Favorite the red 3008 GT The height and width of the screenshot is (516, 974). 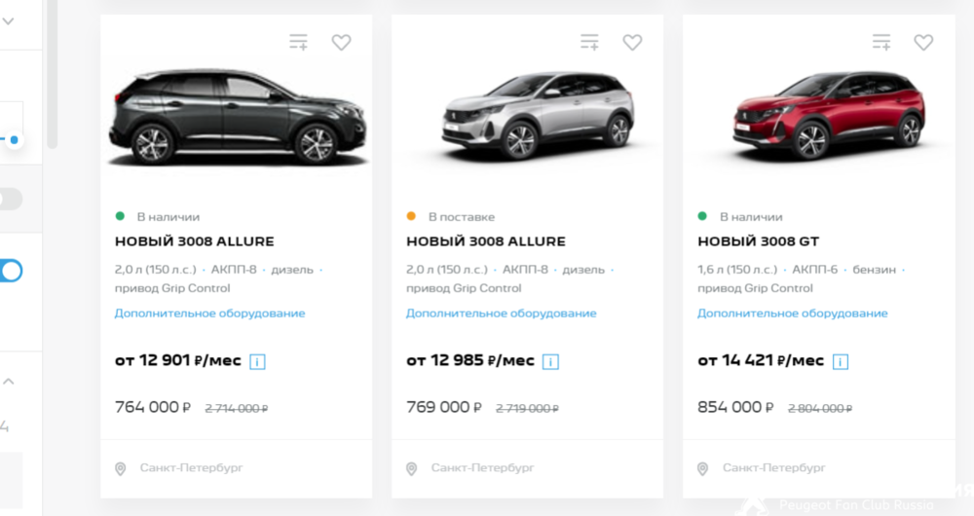point(923,42)
